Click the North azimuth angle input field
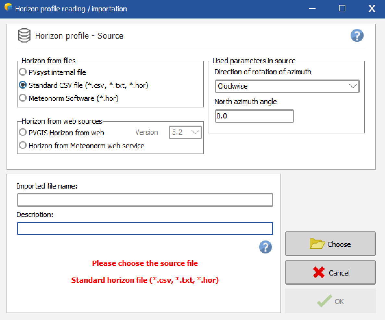The height and width of the screenshot is (320, 385). [x=254, y=116]
